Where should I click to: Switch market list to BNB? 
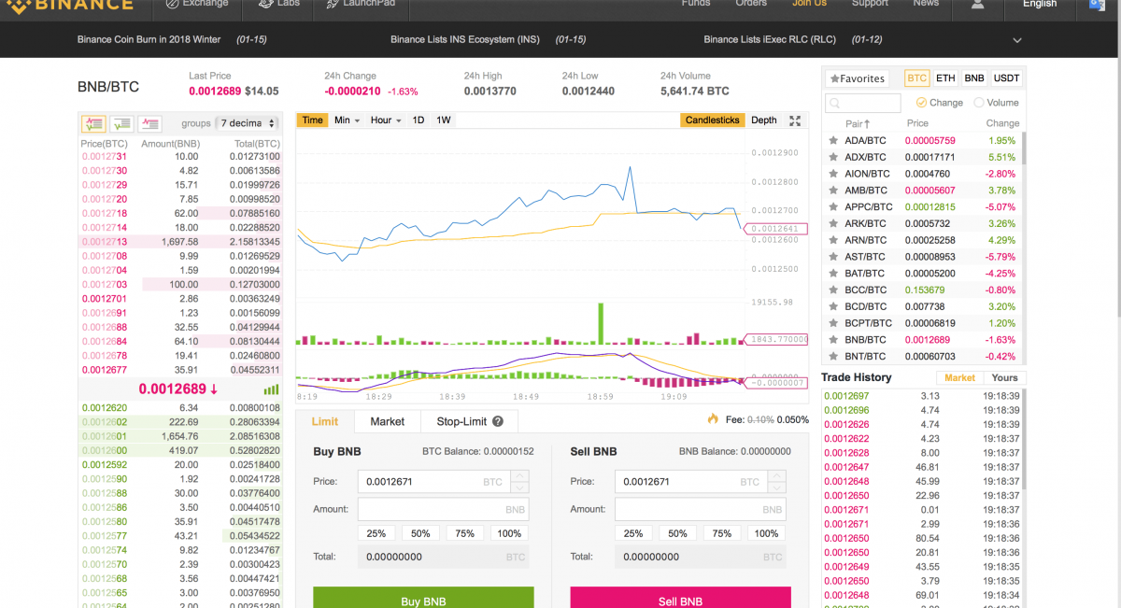974,78
